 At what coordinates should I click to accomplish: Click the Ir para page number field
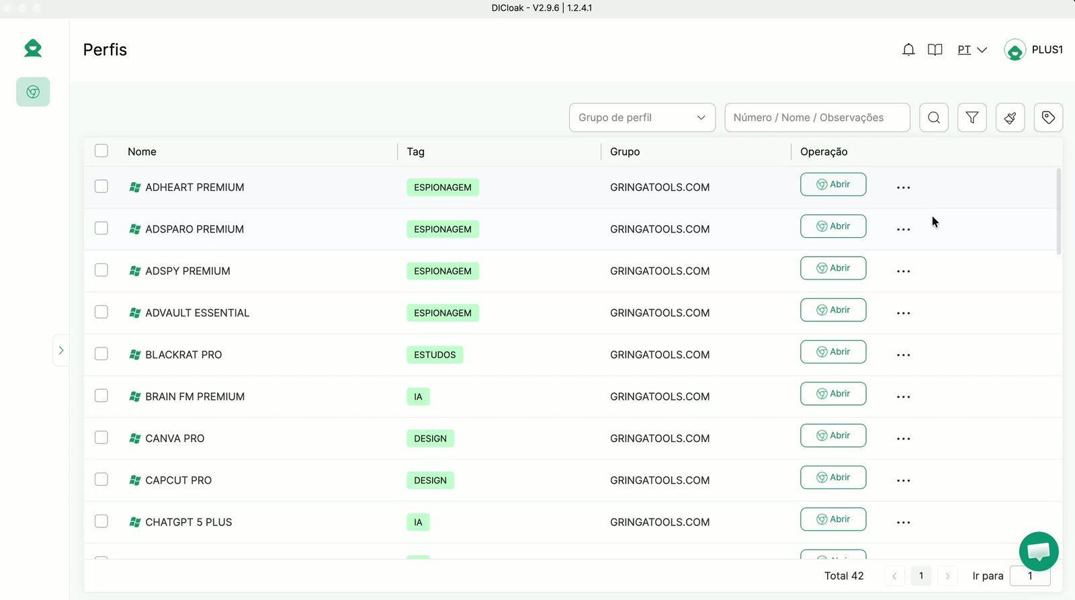1030,576
